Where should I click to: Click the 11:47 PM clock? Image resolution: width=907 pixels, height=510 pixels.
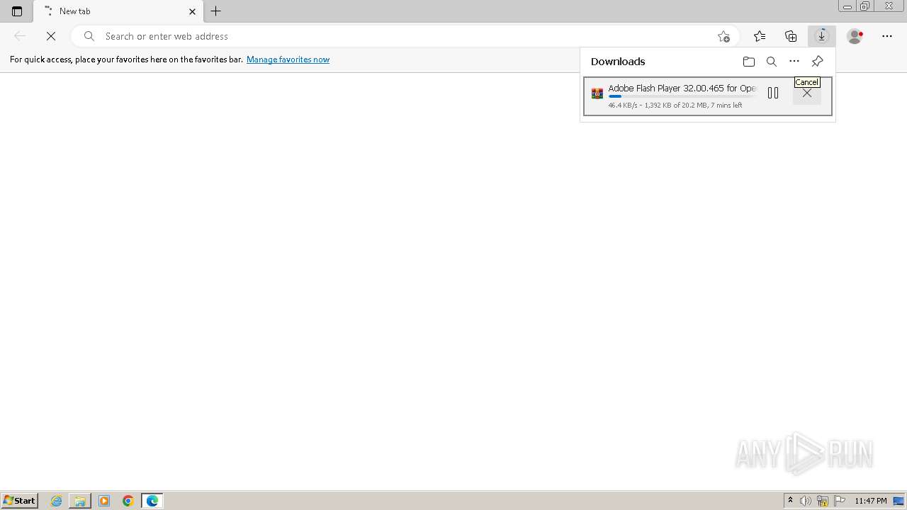pos(870,501)
